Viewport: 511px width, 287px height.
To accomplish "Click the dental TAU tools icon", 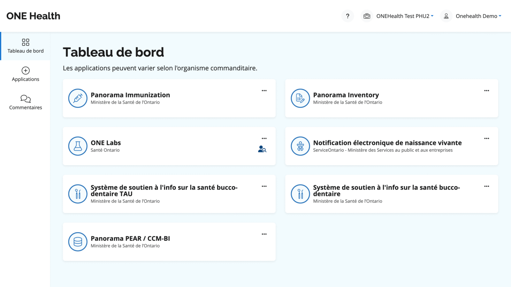I will (x=78, y=194).
